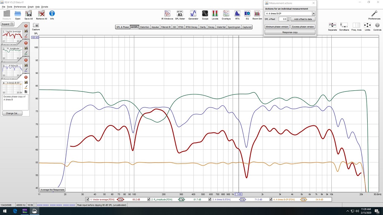Open the Room Sim tool
Viewport: 383px width, 215px height.
tap(257, 14)
